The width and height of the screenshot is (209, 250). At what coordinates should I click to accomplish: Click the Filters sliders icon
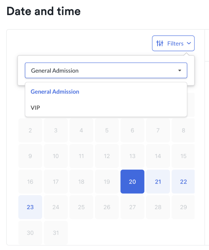[x=160, y=44]
